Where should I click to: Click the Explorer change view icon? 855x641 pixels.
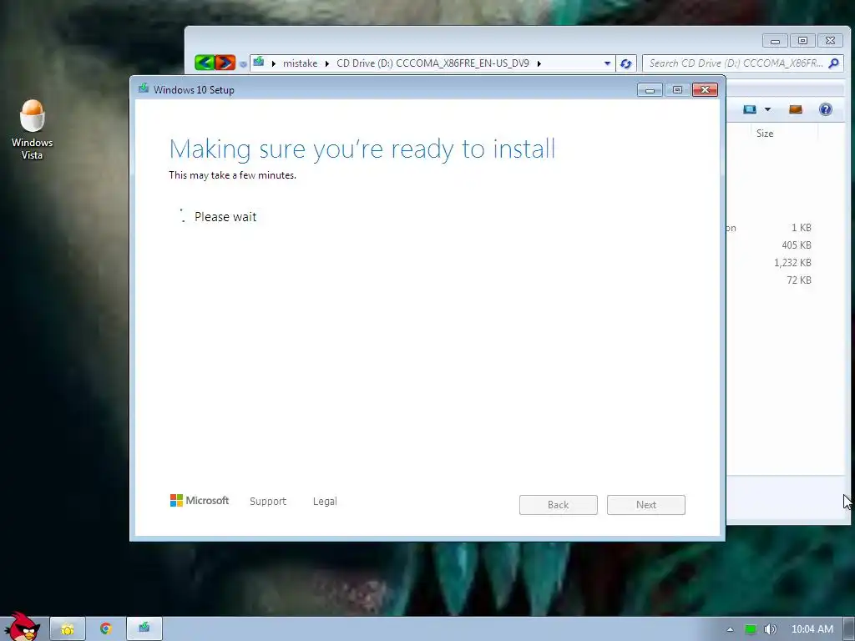coord(750,109)
